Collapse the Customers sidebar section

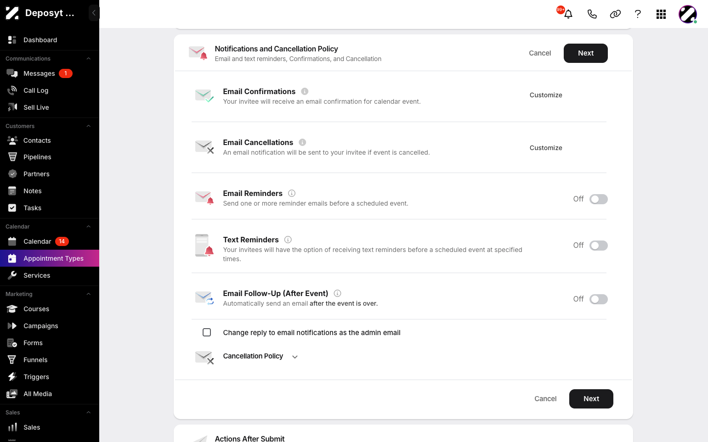(89, 126)
